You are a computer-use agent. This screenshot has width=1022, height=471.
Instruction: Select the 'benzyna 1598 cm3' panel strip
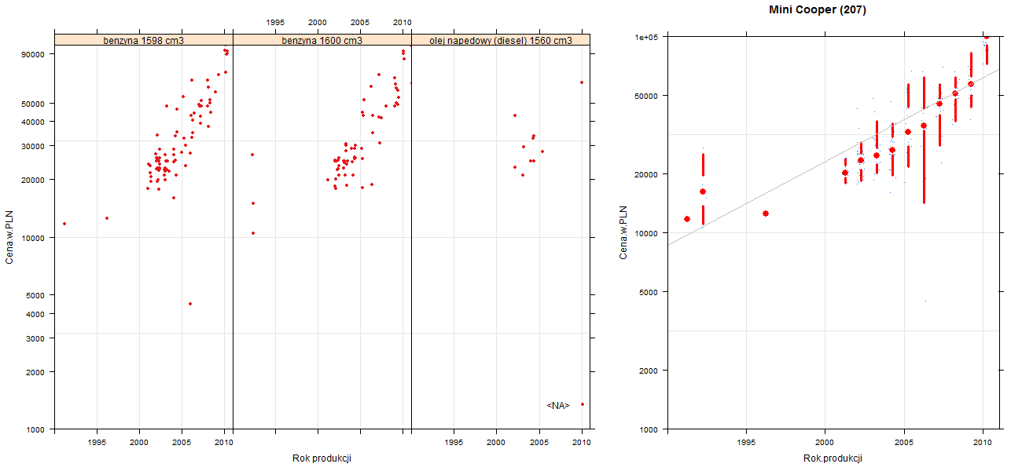(144, 40)
